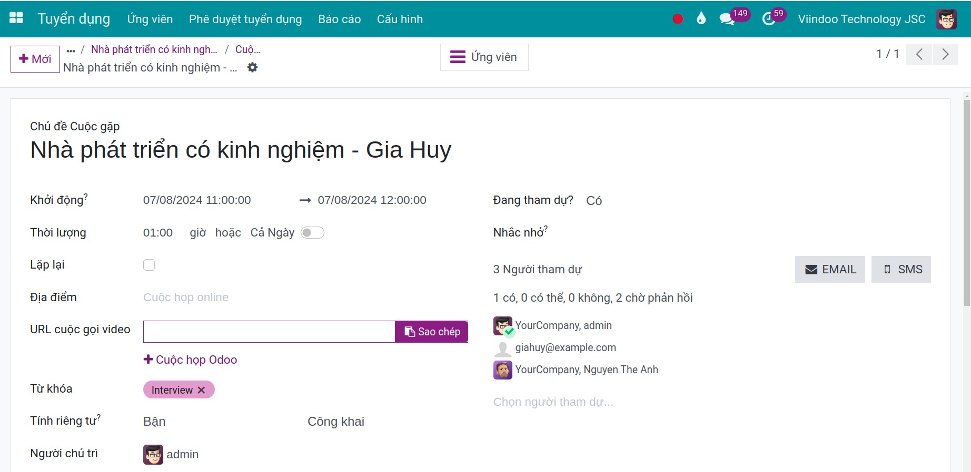
Task: Go to the next record arrow
Action: [945, 54]
